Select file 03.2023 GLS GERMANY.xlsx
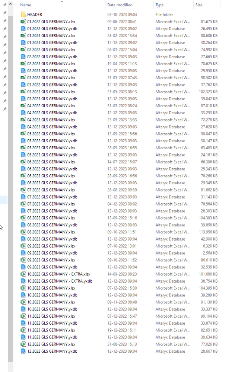Image resolution: width=248 pixels, height=372 pixels. point(51,92)
